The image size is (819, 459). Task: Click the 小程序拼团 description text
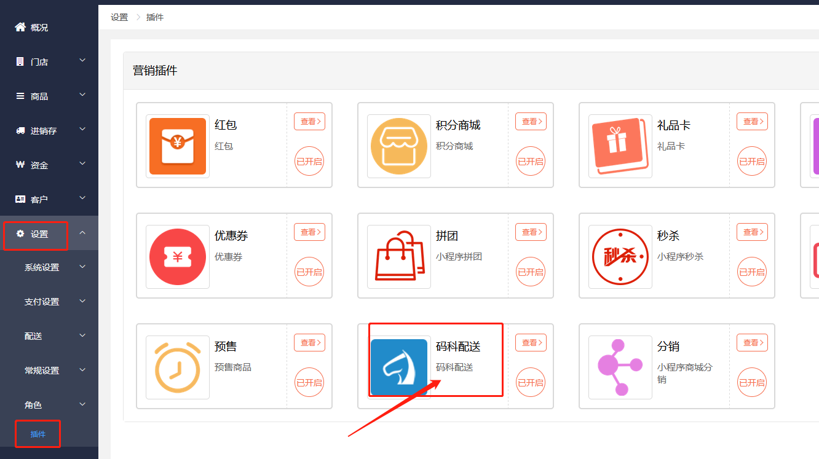[x=459, y=257]
